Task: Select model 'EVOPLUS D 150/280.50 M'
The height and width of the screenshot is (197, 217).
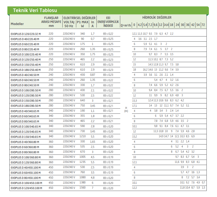Action: coord(26,100)
